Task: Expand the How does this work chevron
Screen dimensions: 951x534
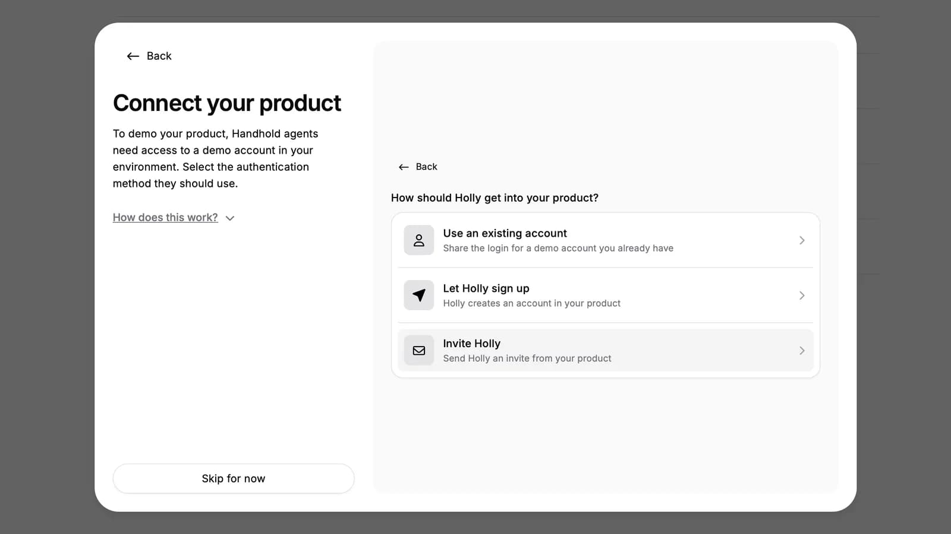Action: point(230,218)
